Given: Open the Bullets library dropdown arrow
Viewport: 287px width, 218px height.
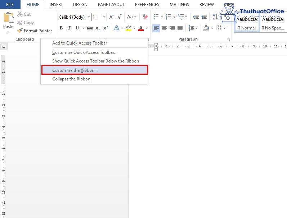Looking at the screenshot, I should coord(162,17).
